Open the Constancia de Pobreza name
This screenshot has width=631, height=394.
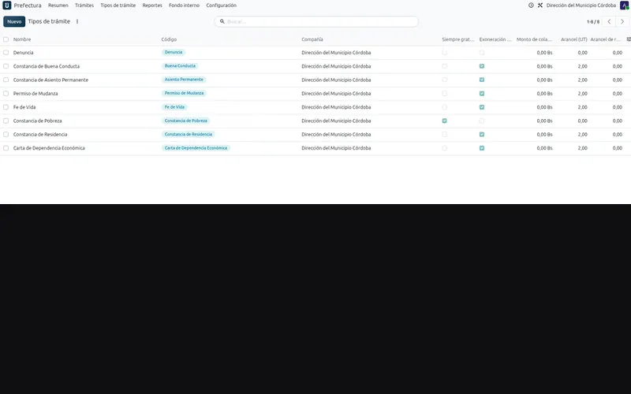[x=37, y=121]
